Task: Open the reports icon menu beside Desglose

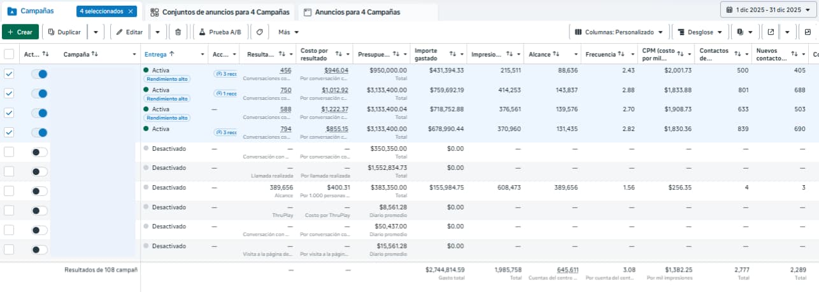Action: (744, 32)
